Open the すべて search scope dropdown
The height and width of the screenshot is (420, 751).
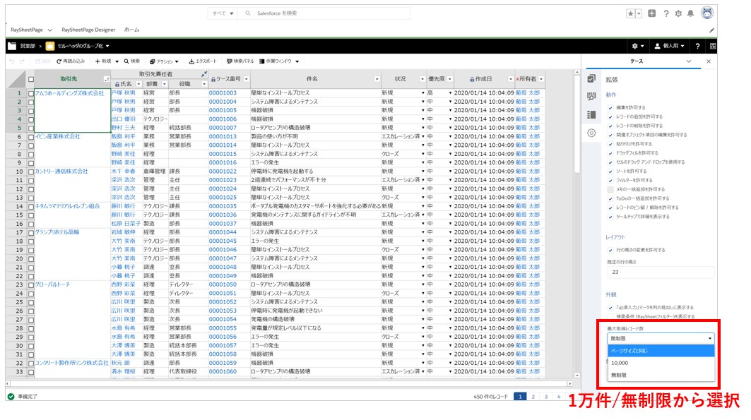click(x=223, y=13)
